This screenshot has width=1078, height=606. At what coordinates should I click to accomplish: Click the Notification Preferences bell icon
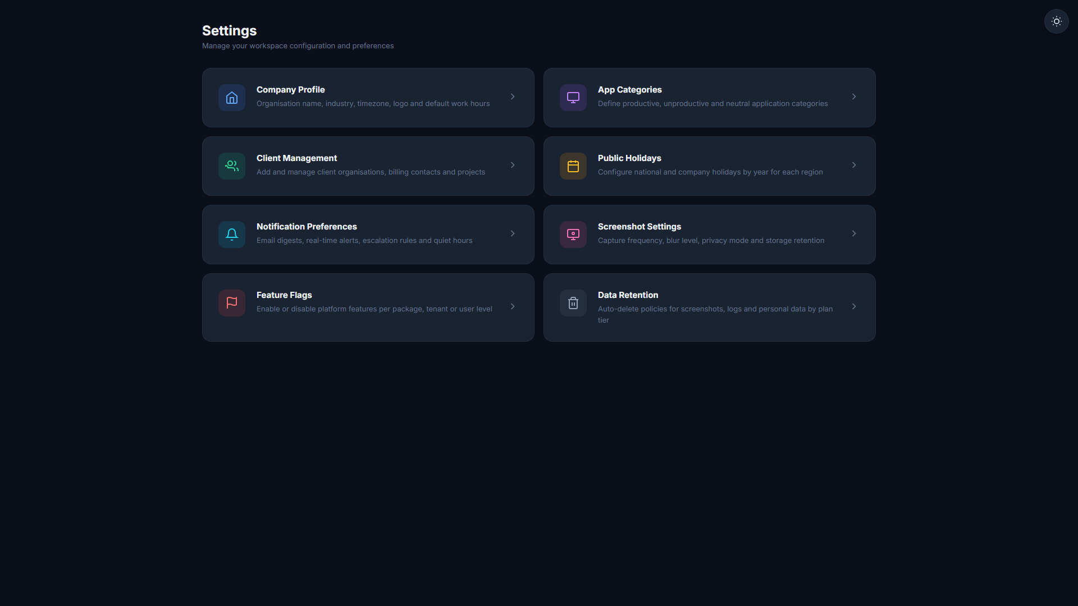(232, 235)
